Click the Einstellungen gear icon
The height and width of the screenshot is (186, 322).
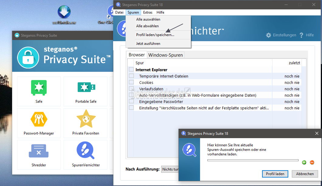point(268,35)
